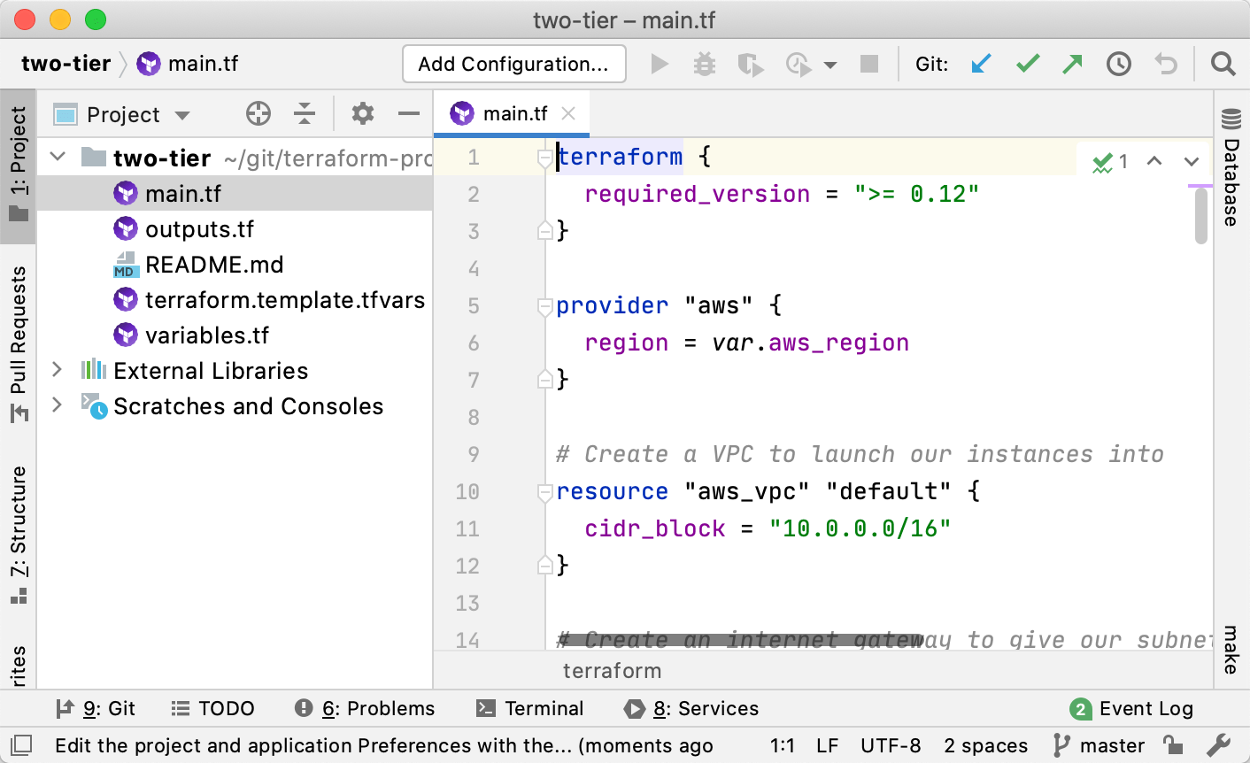Select opened file using the crosshair icon

coord(257,113)
